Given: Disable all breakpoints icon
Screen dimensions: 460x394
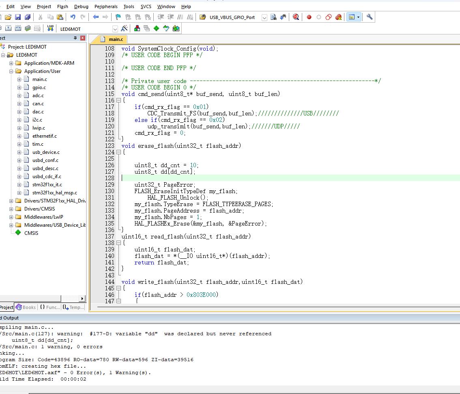Looking at the screenshot, I should click(329, 17).
